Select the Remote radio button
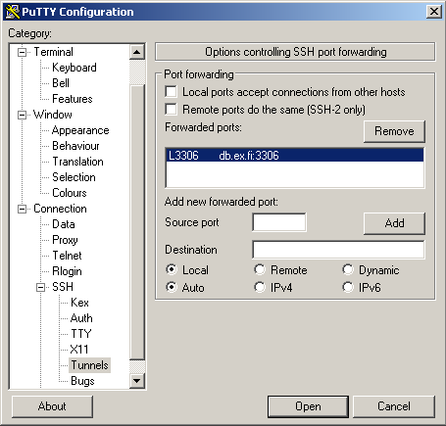The image size is (446, 426). tap(260, 269)
